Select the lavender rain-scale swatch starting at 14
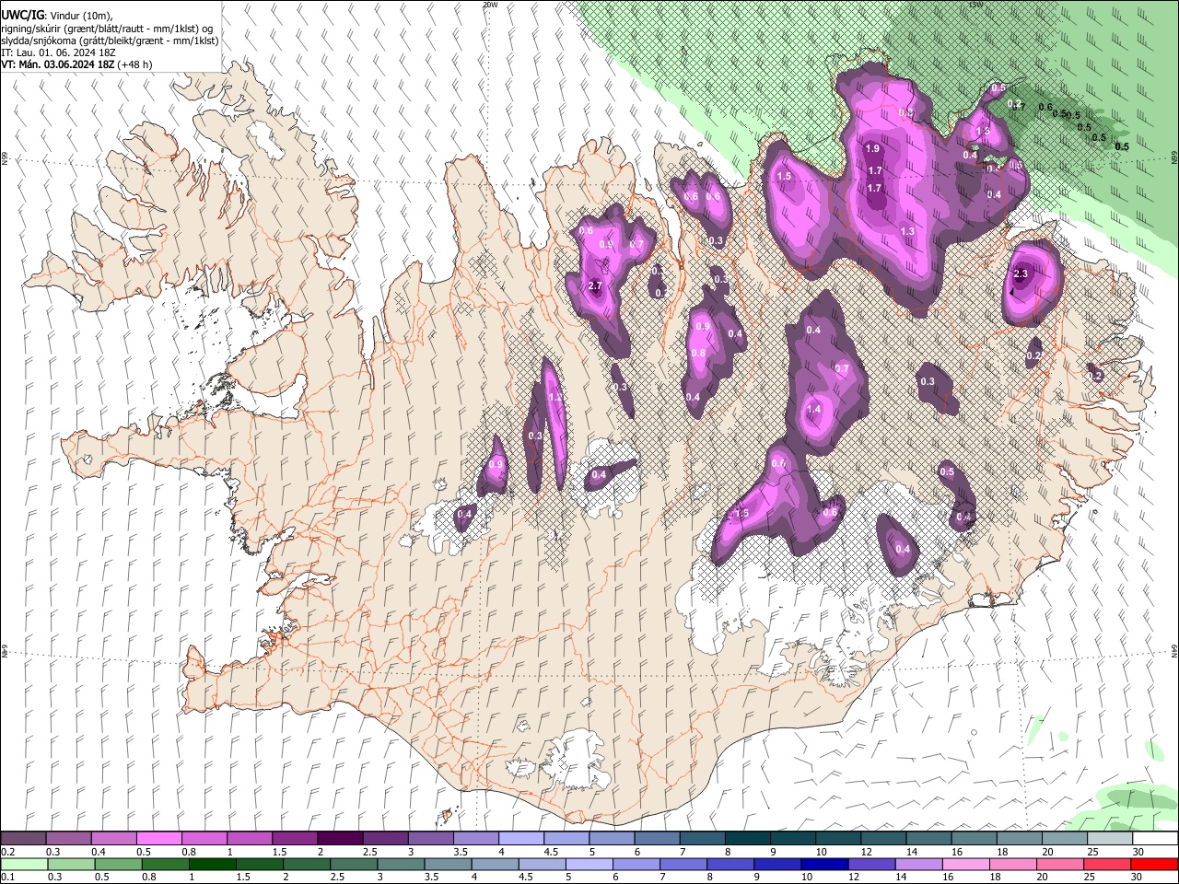This screenshot has width=1179, height=884. [x=918, y=865]
